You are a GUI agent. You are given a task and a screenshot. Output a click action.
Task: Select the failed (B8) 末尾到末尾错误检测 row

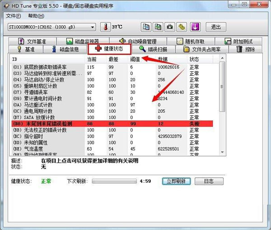click(112, 124)
